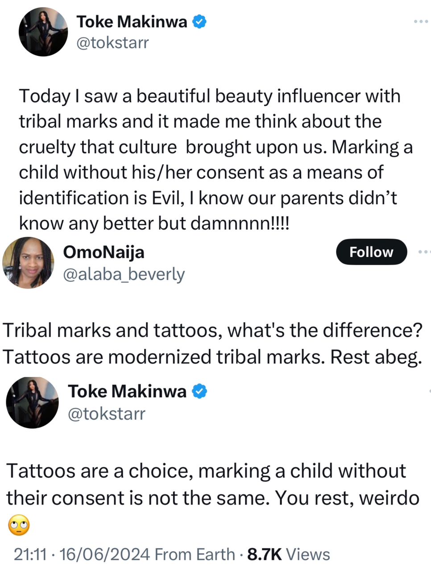Click the lower Toke Makinwa profile photo

32,402
